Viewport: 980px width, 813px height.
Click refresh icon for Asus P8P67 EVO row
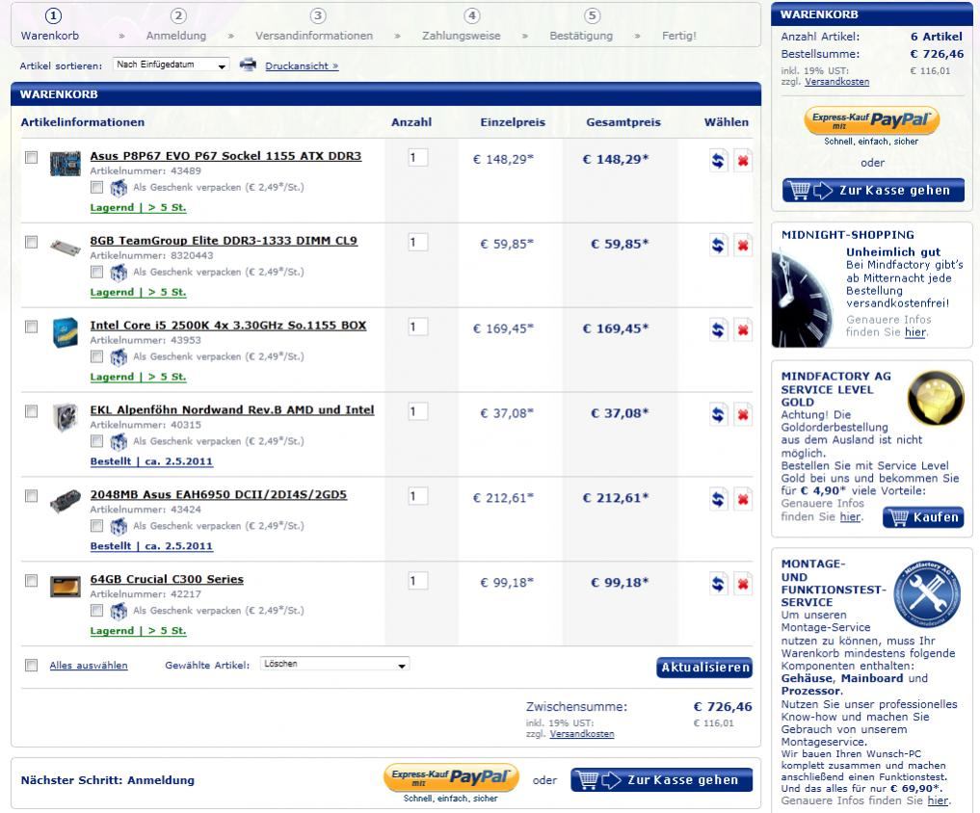pos(718,161)
